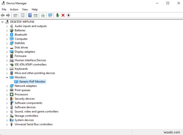
Task: Click the Batteries category icon
Action: (12, 30)
